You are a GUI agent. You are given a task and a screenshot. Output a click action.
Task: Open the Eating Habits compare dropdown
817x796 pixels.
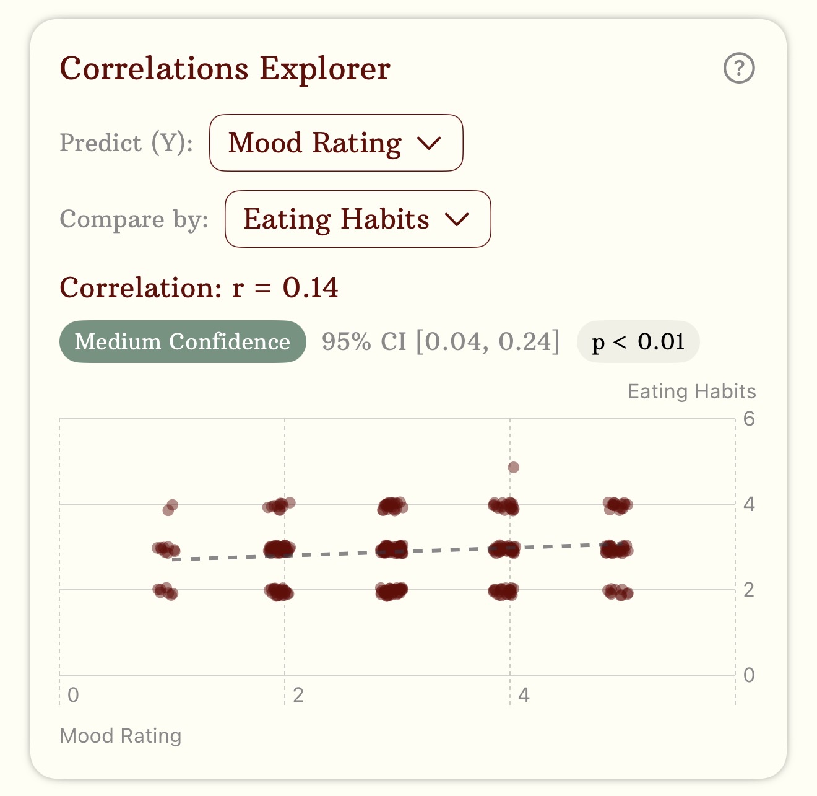point(357,219)
